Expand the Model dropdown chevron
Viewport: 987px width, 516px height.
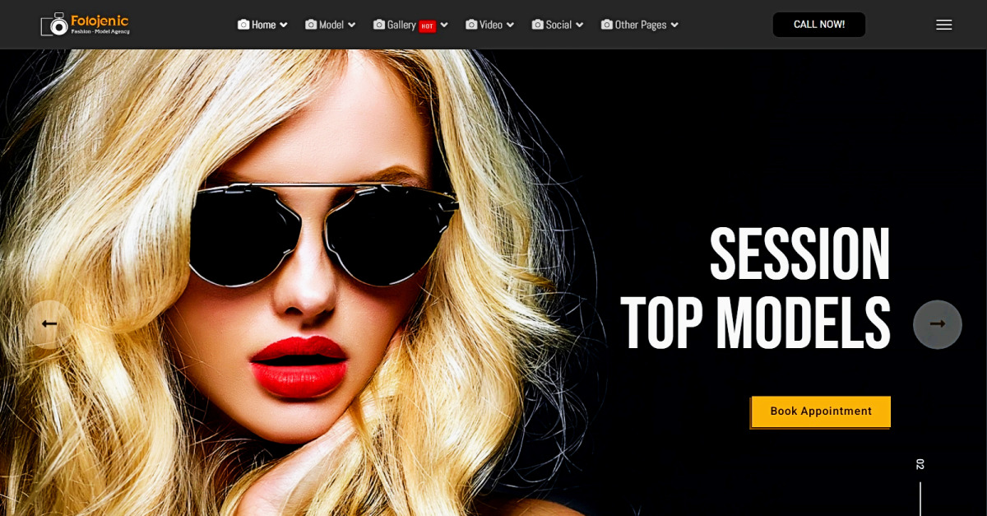(x=352, y=26)
